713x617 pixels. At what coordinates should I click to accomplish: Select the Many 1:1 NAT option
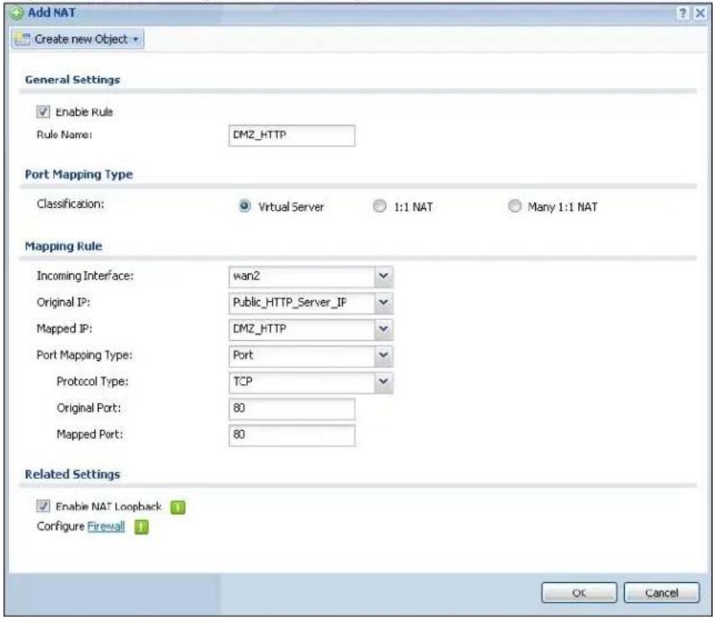514,206
